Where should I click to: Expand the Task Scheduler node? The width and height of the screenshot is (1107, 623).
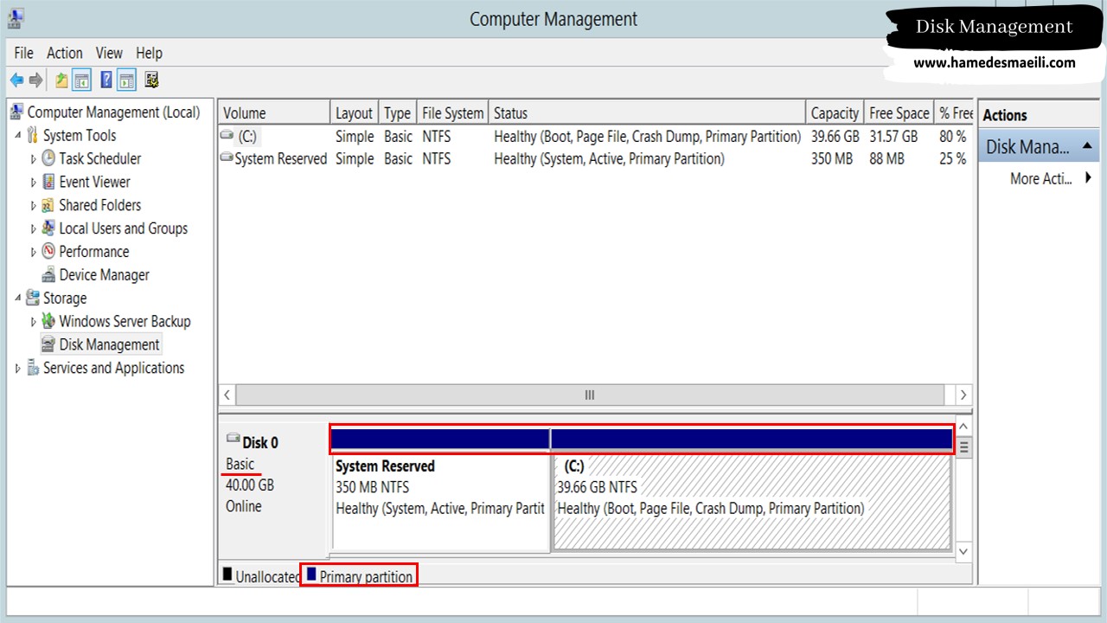click(x=34, y=159)
